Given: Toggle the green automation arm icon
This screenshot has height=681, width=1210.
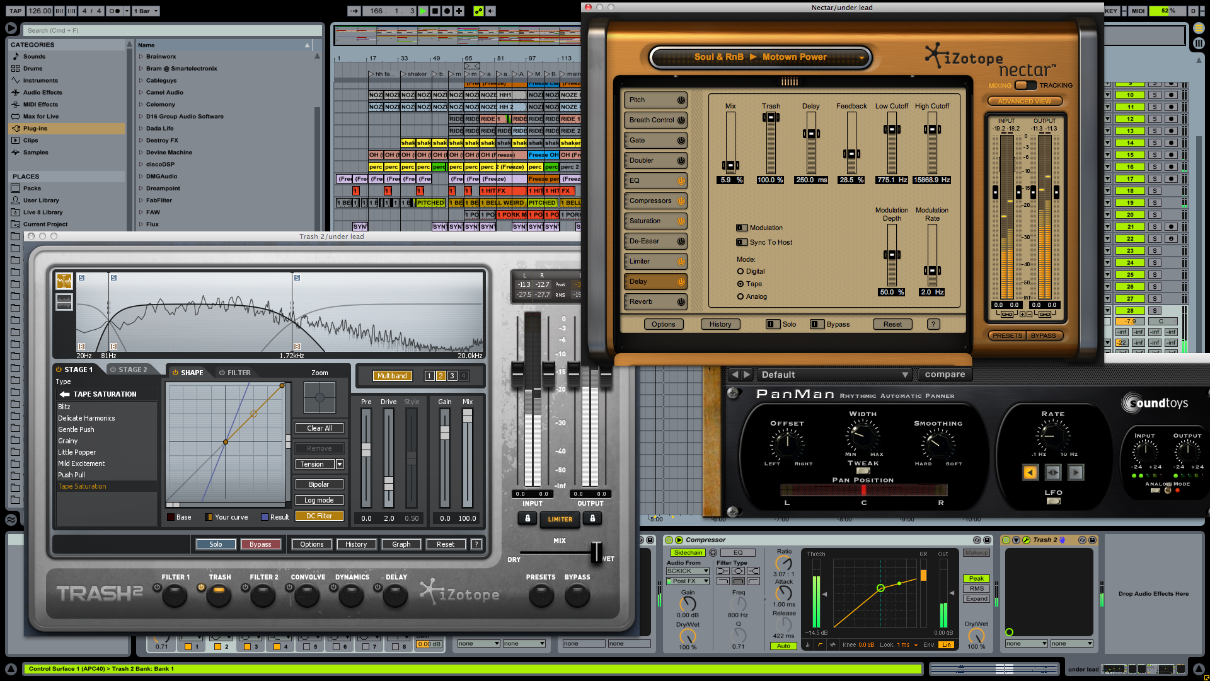Looking at the screenshot, I should pos(479,11).
